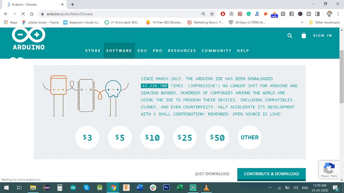Click the highlighted 42,226,700 download count
Screen dimensions: 344x193
click(155, 86)
